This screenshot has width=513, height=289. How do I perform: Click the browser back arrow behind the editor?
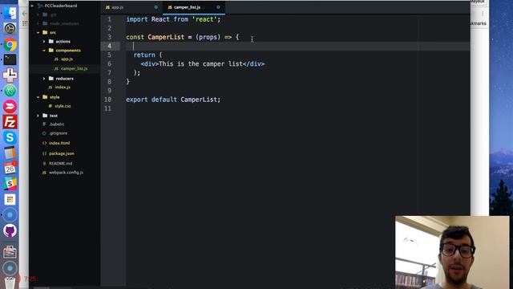pyautogui.click(x=25, y=14)
